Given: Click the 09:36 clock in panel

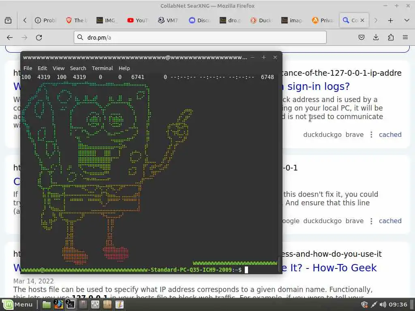Looking at the screenshot, I should pyautogui.click(x=398, y=305).
